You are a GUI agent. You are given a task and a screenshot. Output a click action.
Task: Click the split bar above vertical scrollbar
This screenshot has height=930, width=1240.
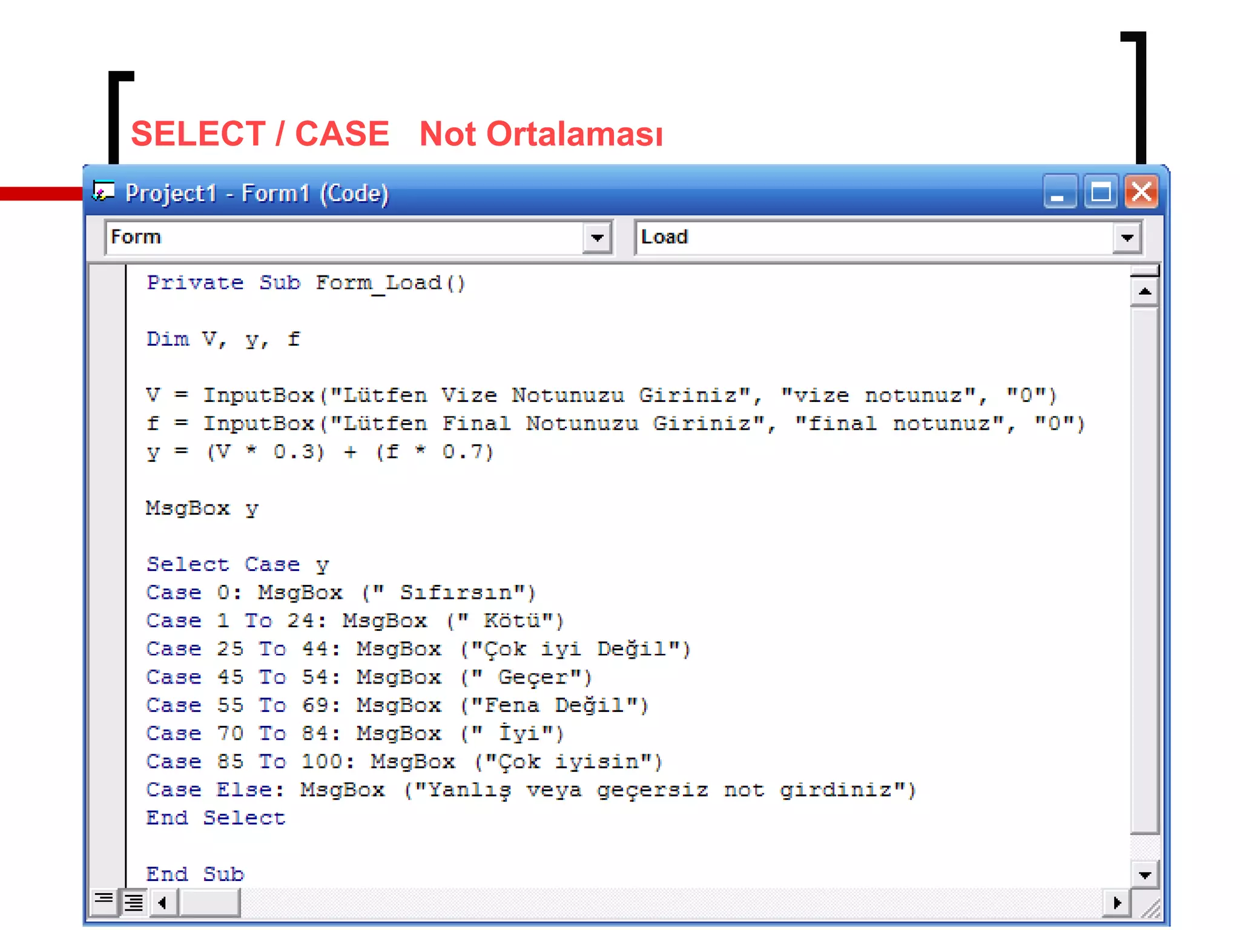(1144, 271)
